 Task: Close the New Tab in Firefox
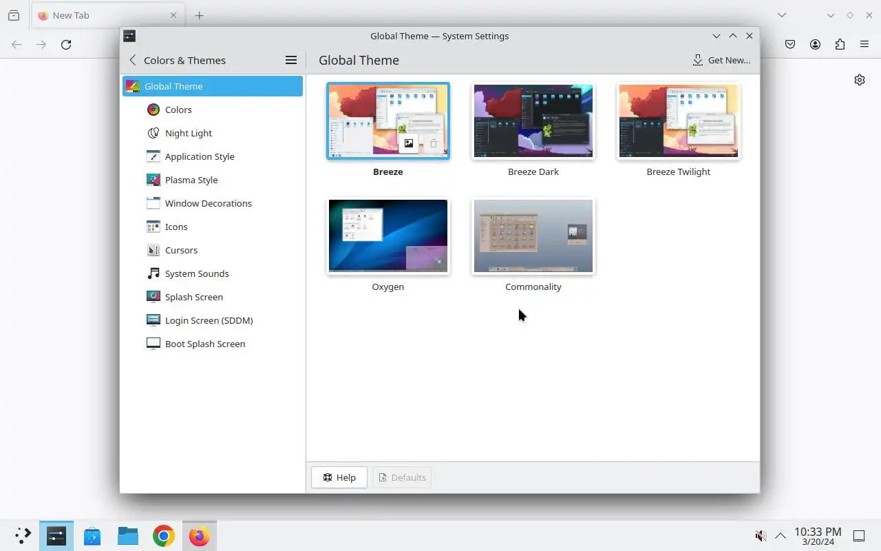coord(173,15)
